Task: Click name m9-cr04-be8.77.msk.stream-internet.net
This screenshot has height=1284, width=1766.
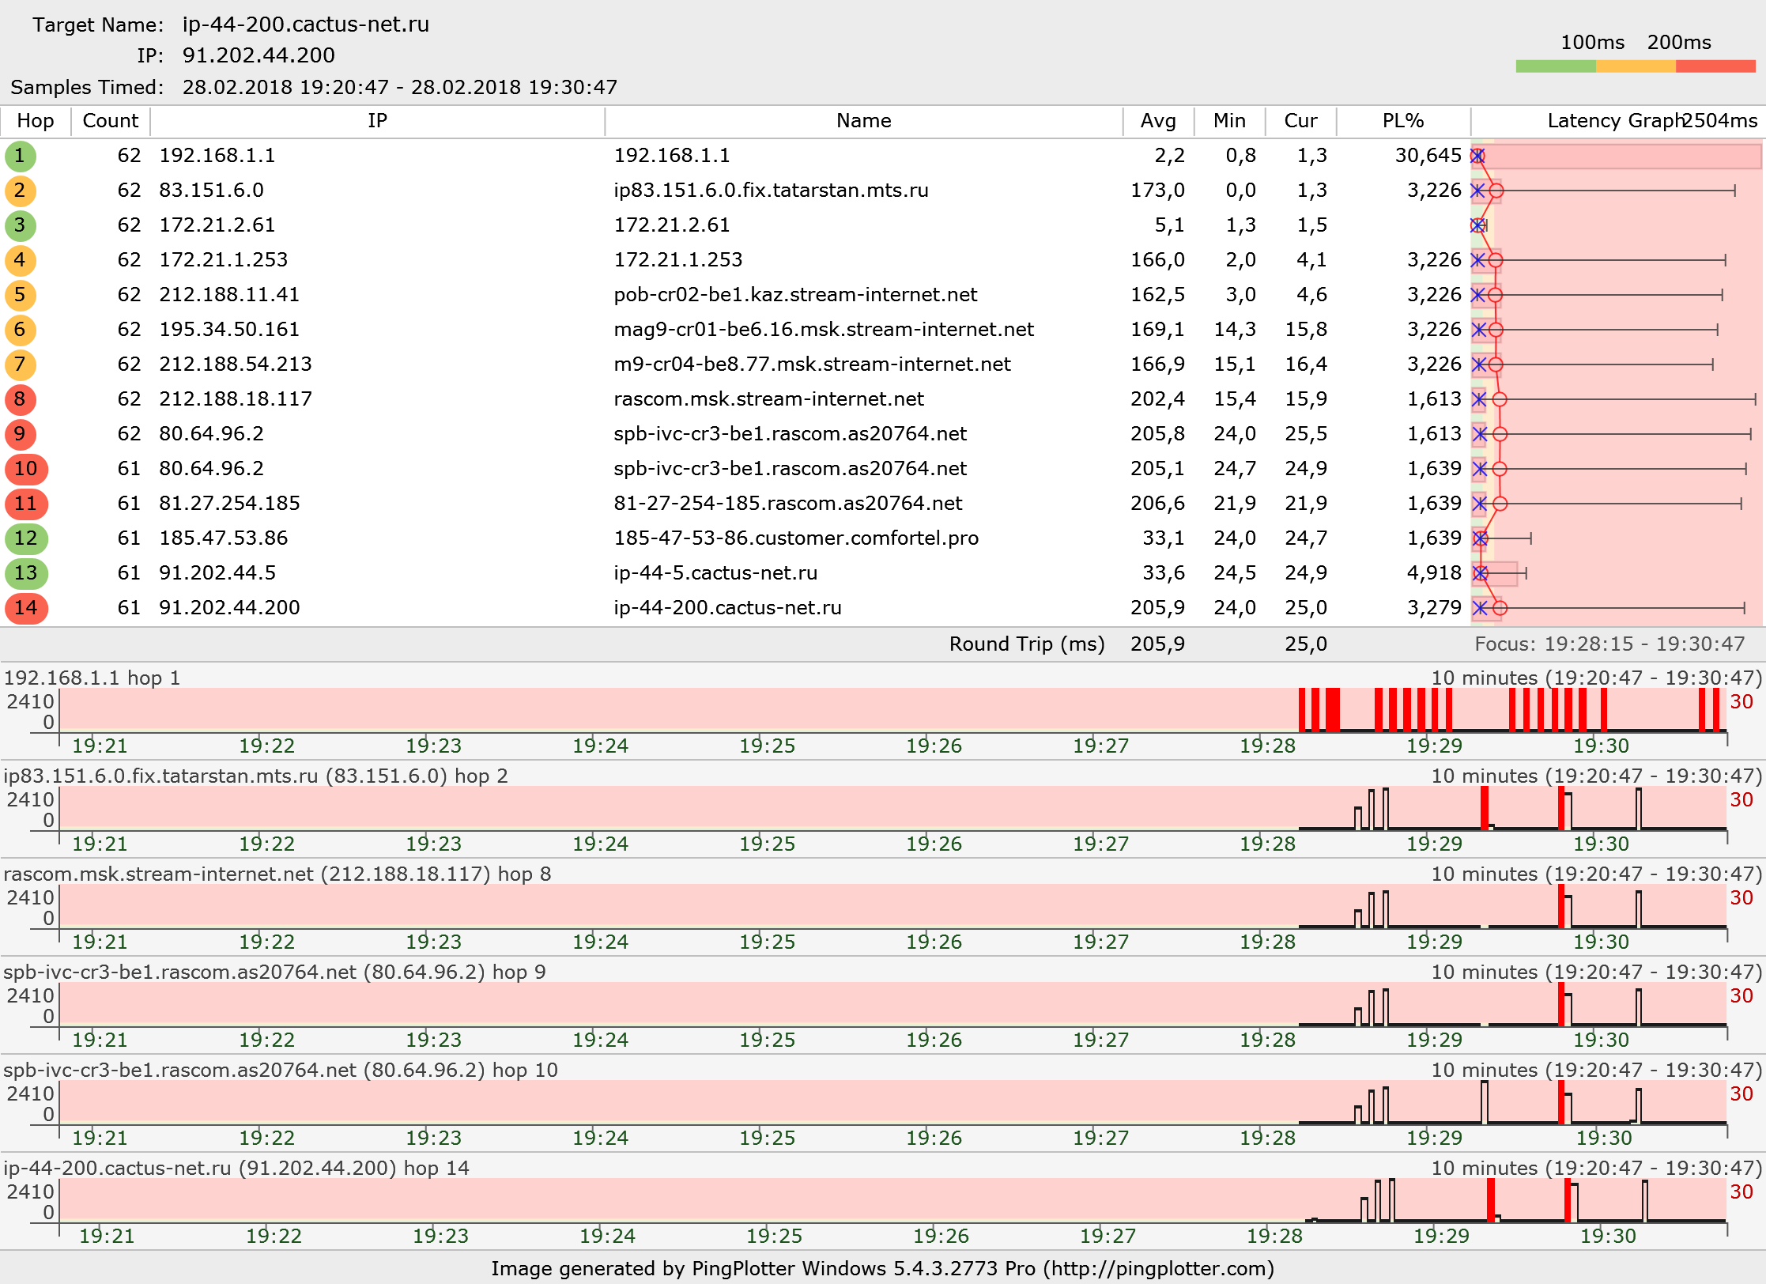Action: point(812,364)
